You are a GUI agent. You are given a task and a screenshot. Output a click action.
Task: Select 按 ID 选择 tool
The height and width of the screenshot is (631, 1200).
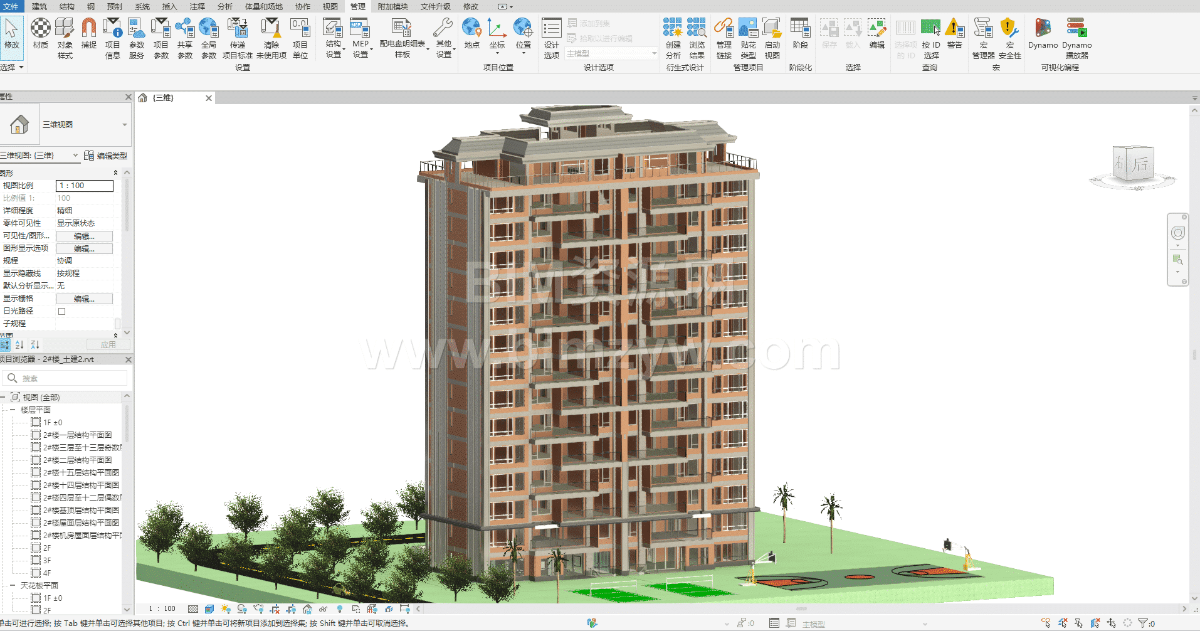[931, 38]
